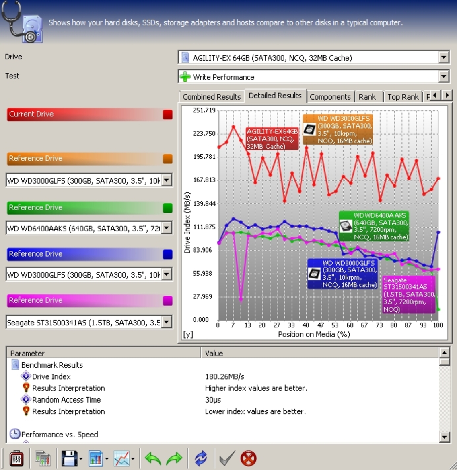This screenshot has height=470, width=457.
Task: Save results with the floppy disk icon
Action: pos(69,458)
